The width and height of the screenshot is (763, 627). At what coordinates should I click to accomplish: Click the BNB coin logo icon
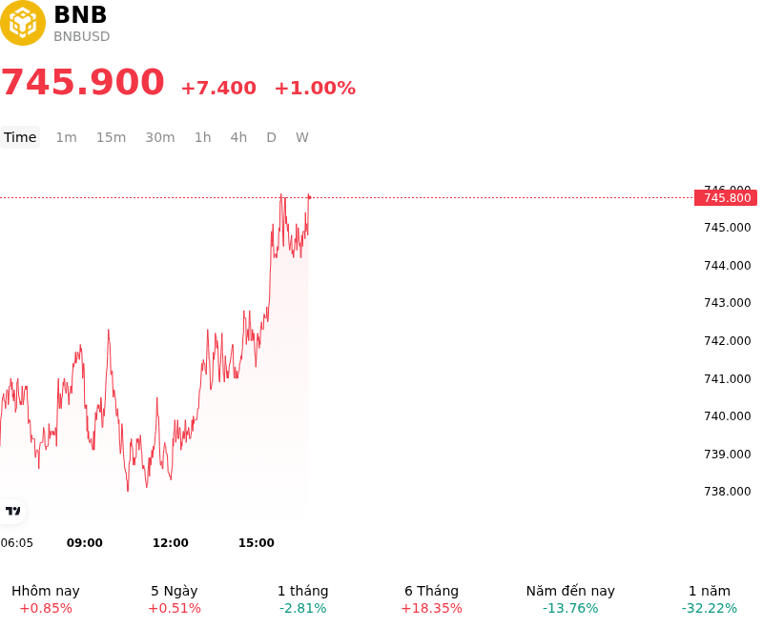22,23
